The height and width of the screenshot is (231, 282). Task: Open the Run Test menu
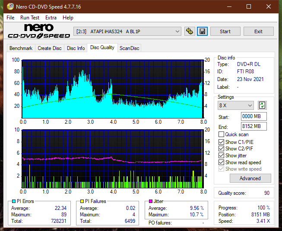(x=30, y=18)
